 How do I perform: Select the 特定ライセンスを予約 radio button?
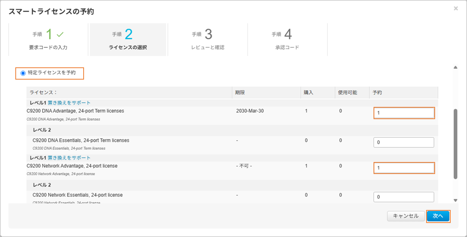click(x=23, y=73)
